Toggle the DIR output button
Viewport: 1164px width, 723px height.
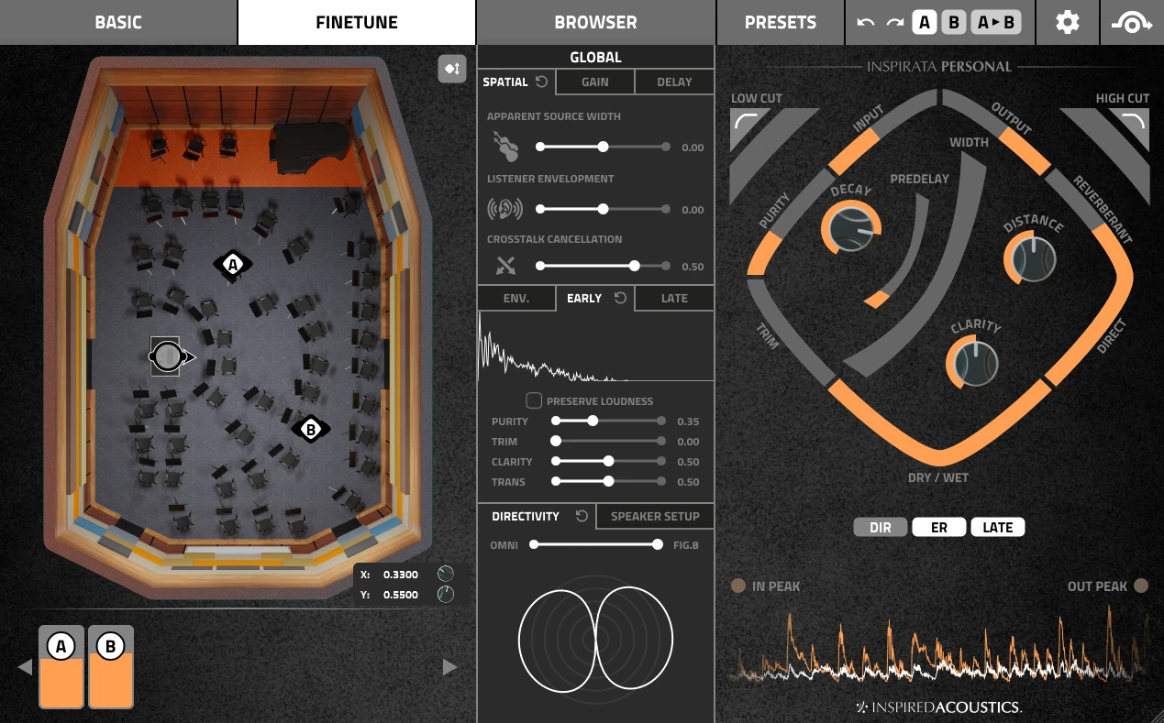click(x=880, y=527)
